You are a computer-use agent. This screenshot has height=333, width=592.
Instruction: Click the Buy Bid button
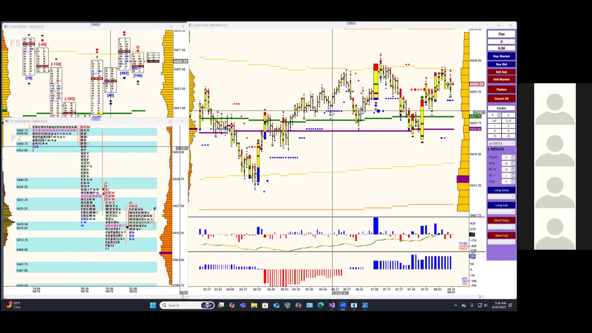tap(501, 64)
